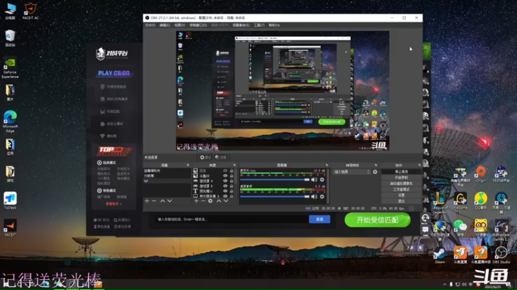Select the second scene in scenes list
The height and width of the screenshot is (290, 517).
(x=167, y=176)
